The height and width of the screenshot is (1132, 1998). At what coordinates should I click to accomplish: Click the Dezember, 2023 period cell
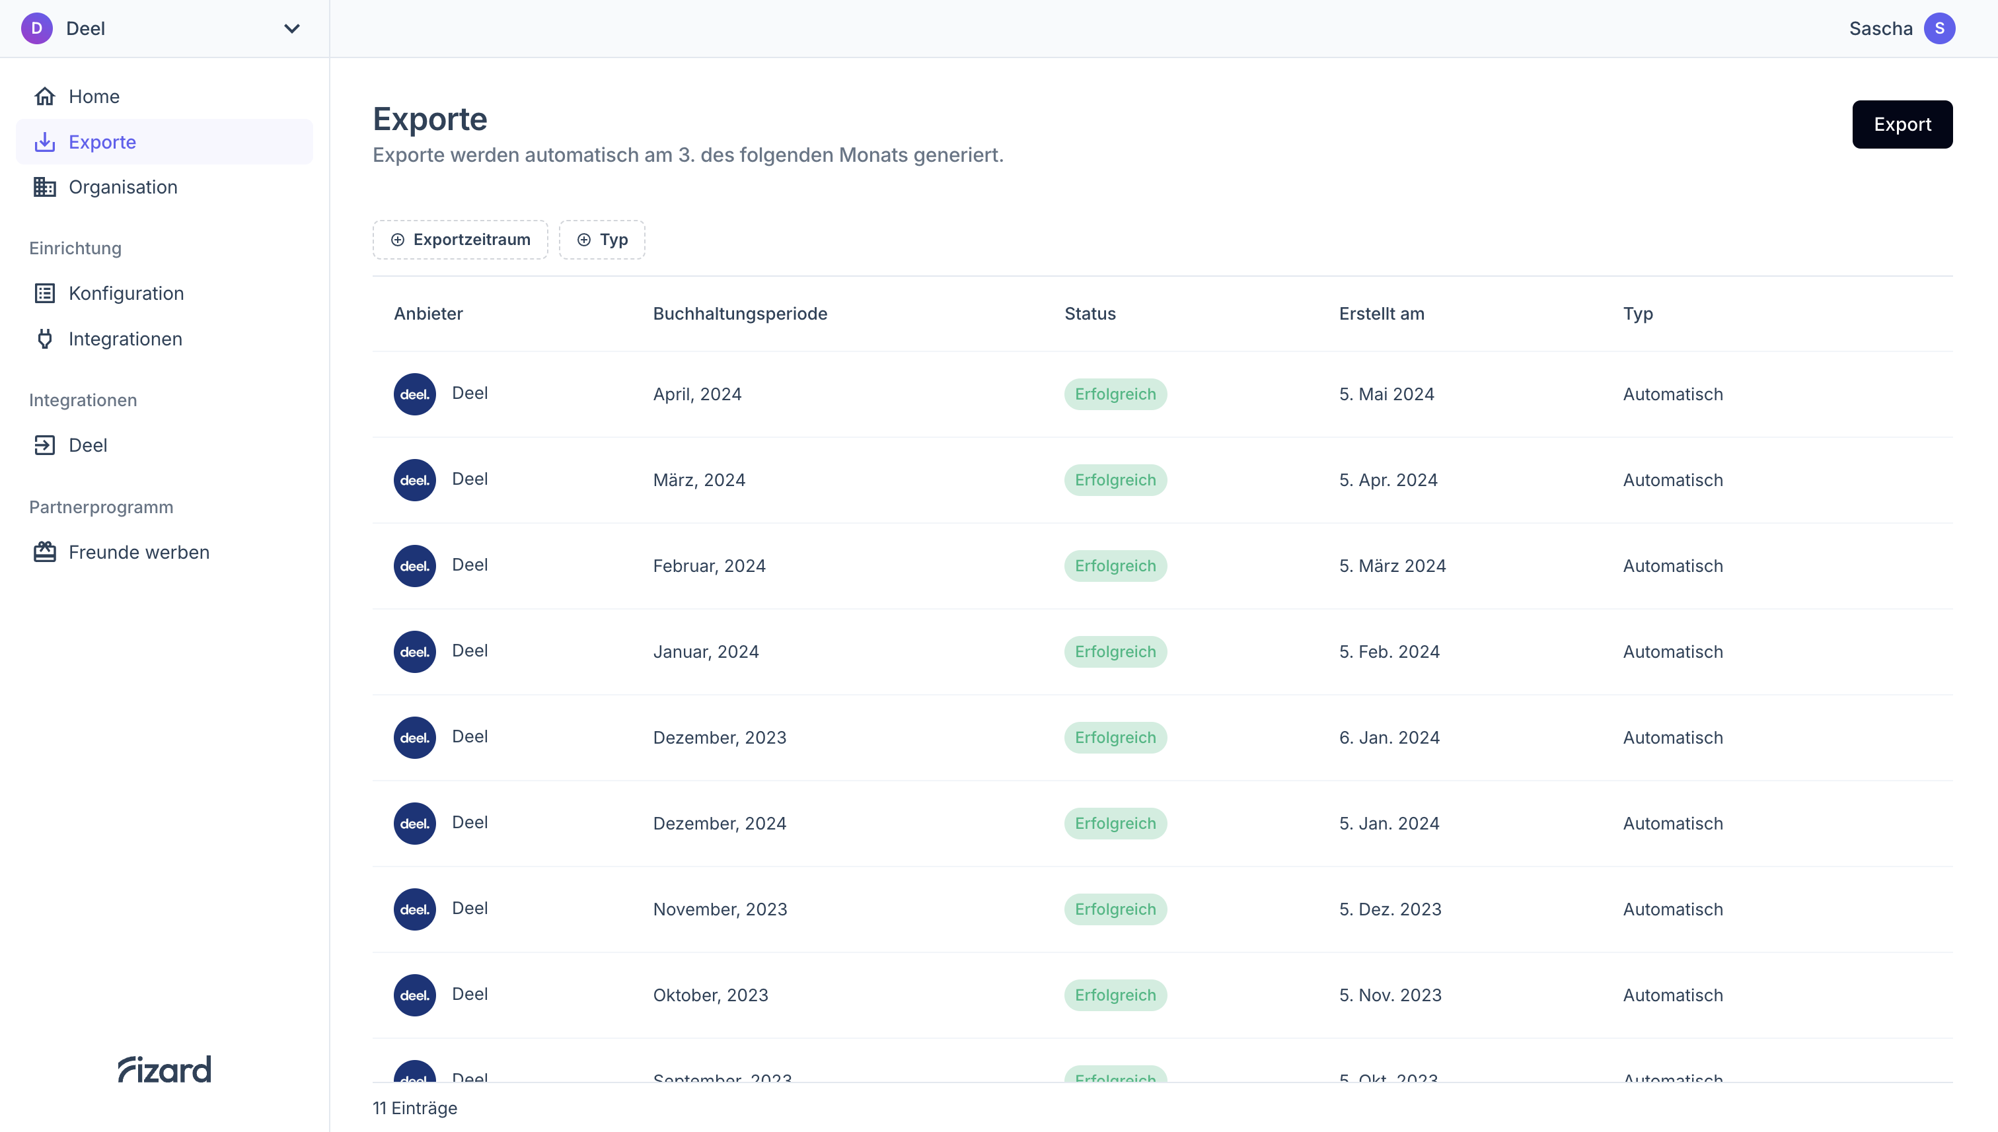(720, 738)
